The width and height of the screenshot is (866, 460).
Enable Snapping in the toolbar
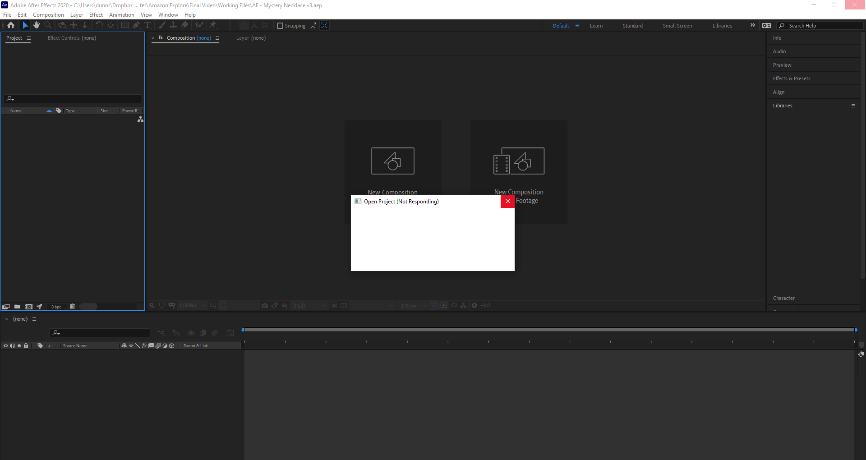pos(280,26)
